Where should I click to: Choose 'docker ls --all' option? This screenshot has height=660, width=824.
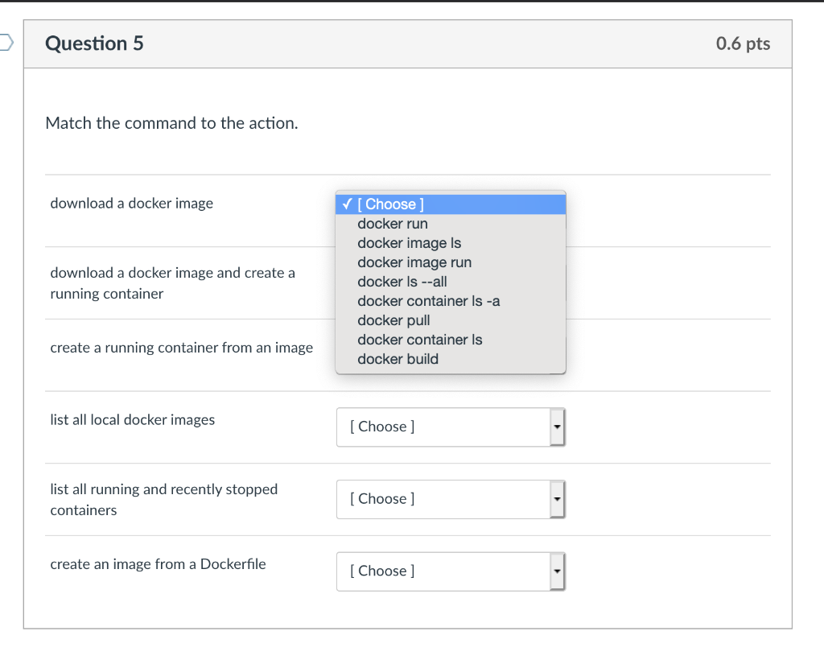(x=451, y=282)
